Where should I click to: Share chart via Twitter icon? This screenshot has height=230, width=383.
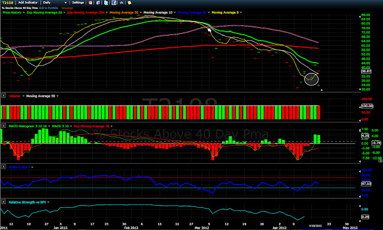106,2
